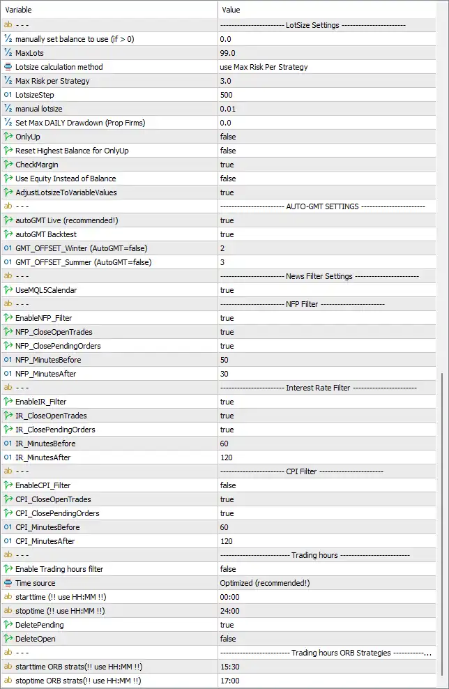Click the icon beside DeletePending
This screenshot has height=689, width=449.
[x=8, y=625]
